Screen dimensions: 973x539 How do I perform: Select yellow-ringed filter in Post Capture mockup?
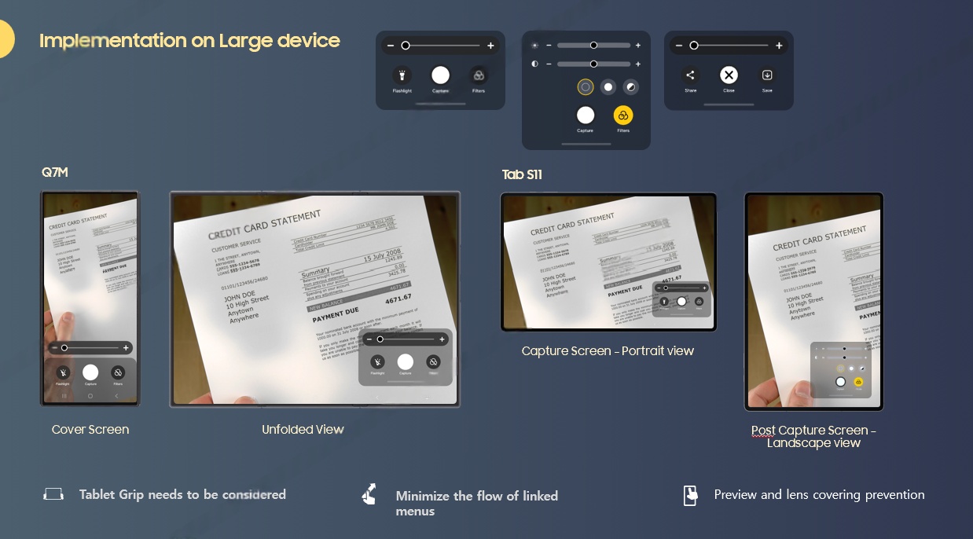point(840,368)
